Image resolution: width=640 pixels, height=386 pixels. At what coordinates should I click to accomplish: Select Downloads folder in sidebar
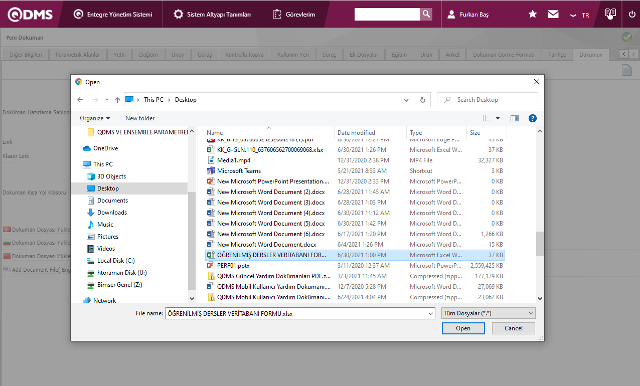click(x=112, y=213)
